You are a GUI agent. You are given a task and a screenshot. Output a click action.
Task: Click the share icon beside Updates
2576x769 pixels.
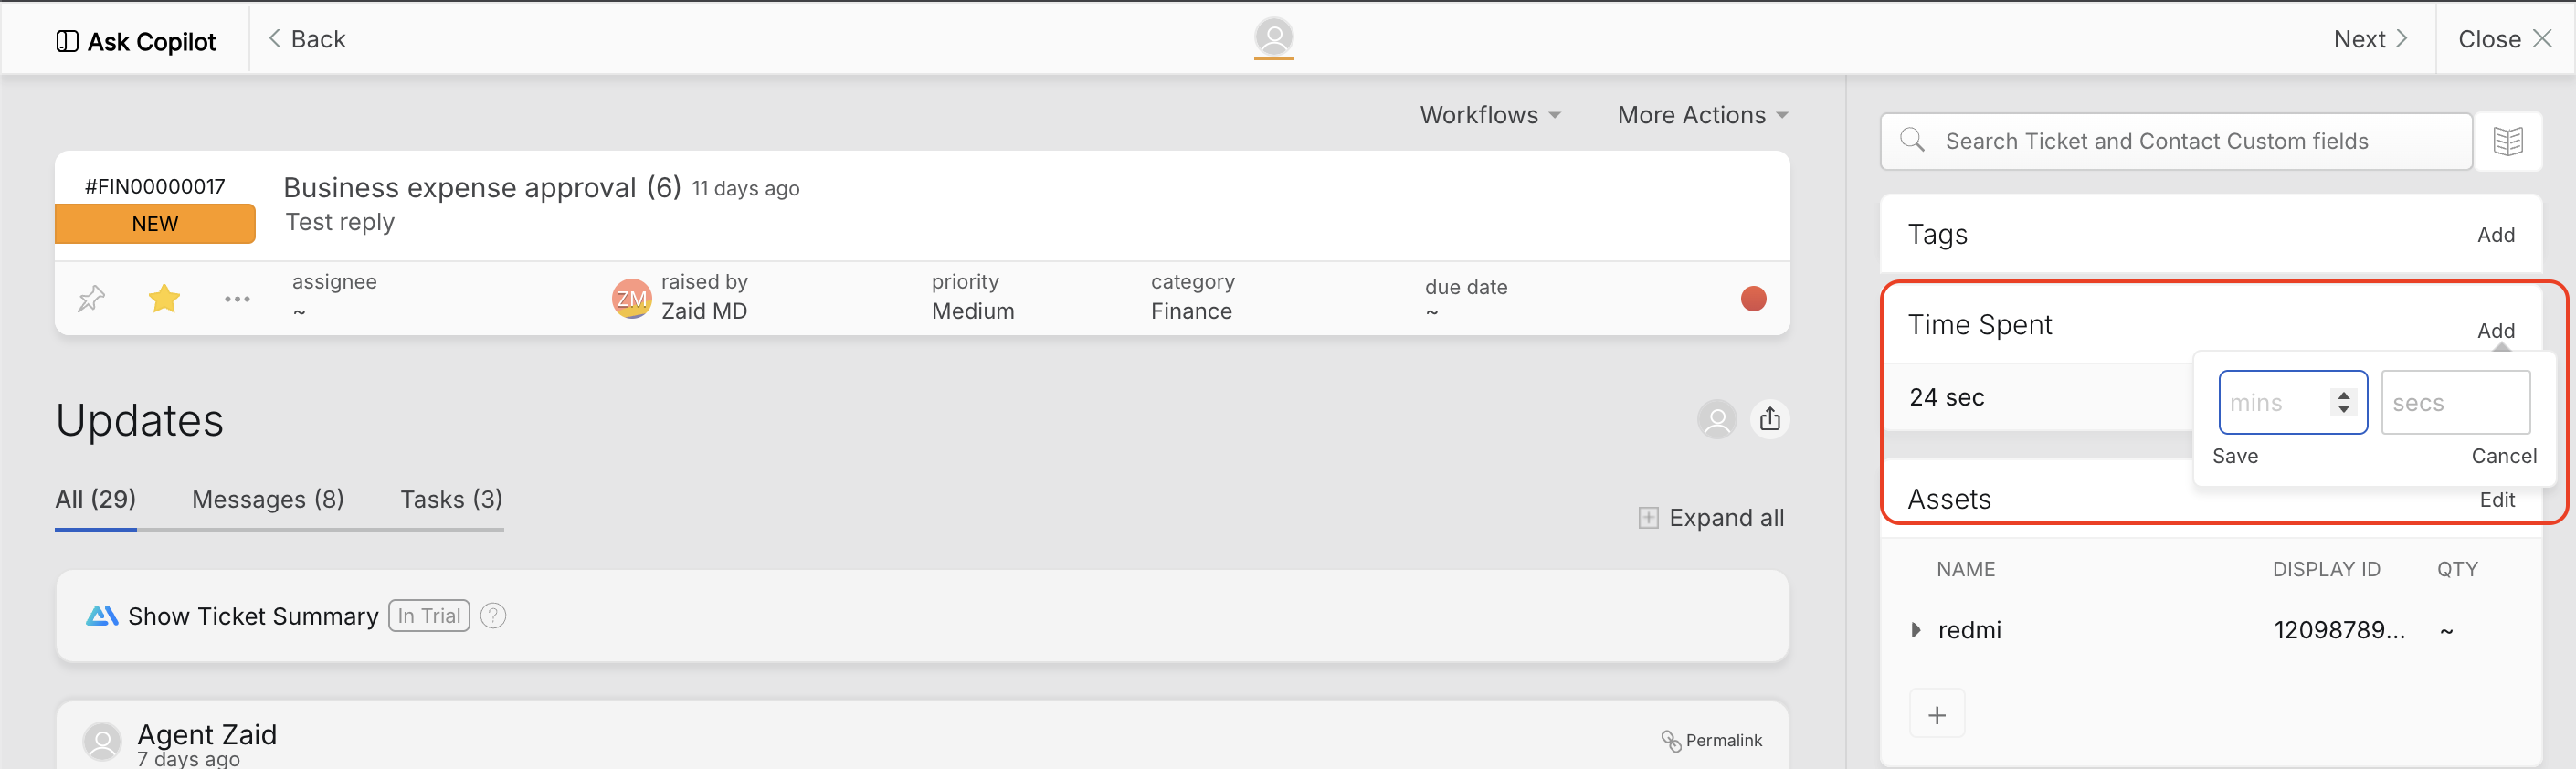(1770, 419)
